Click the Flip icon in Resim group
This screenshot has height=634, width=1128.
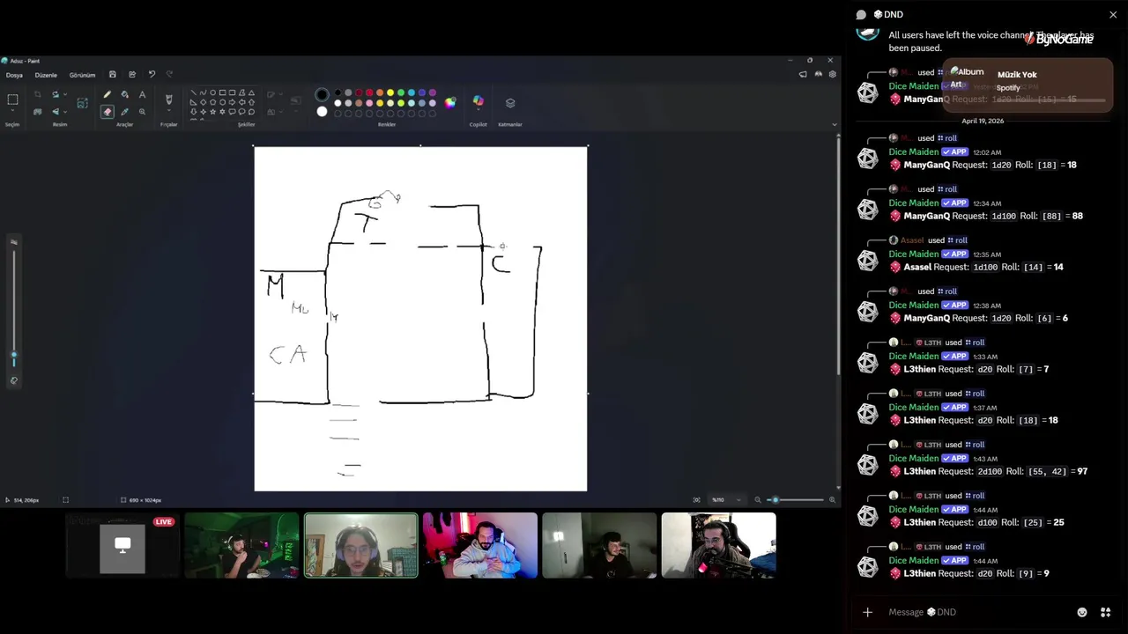(x=55, y=112)
